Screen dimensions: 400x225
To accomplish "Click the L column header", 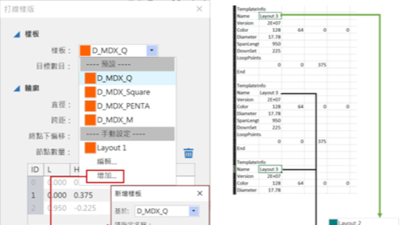I will pyautogui.click(x=57, y=169).
